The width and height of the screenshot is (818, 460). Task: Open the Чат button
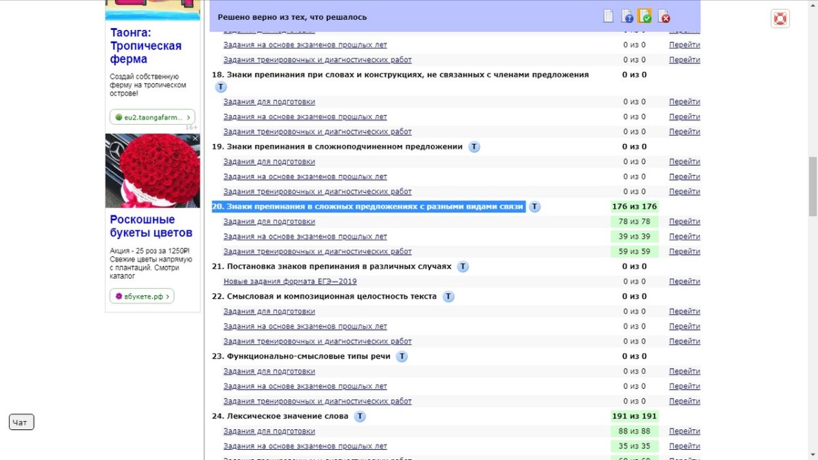[x=21, y=423]
